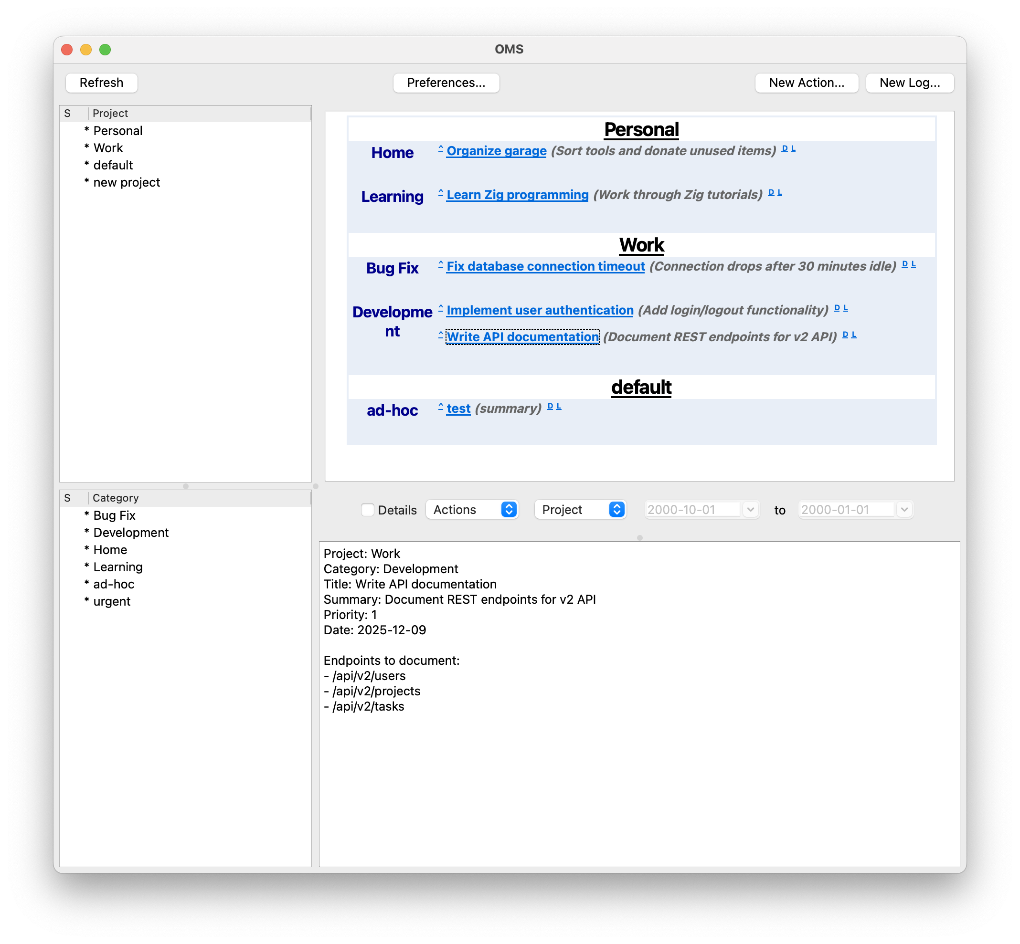
Task: Select Work in the Project list
Action: coord(108,148)
